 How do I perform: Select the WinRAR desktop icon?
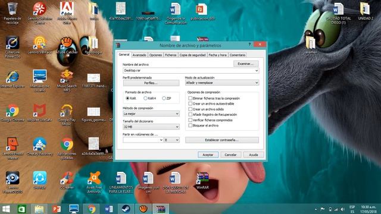coord(202,181)
